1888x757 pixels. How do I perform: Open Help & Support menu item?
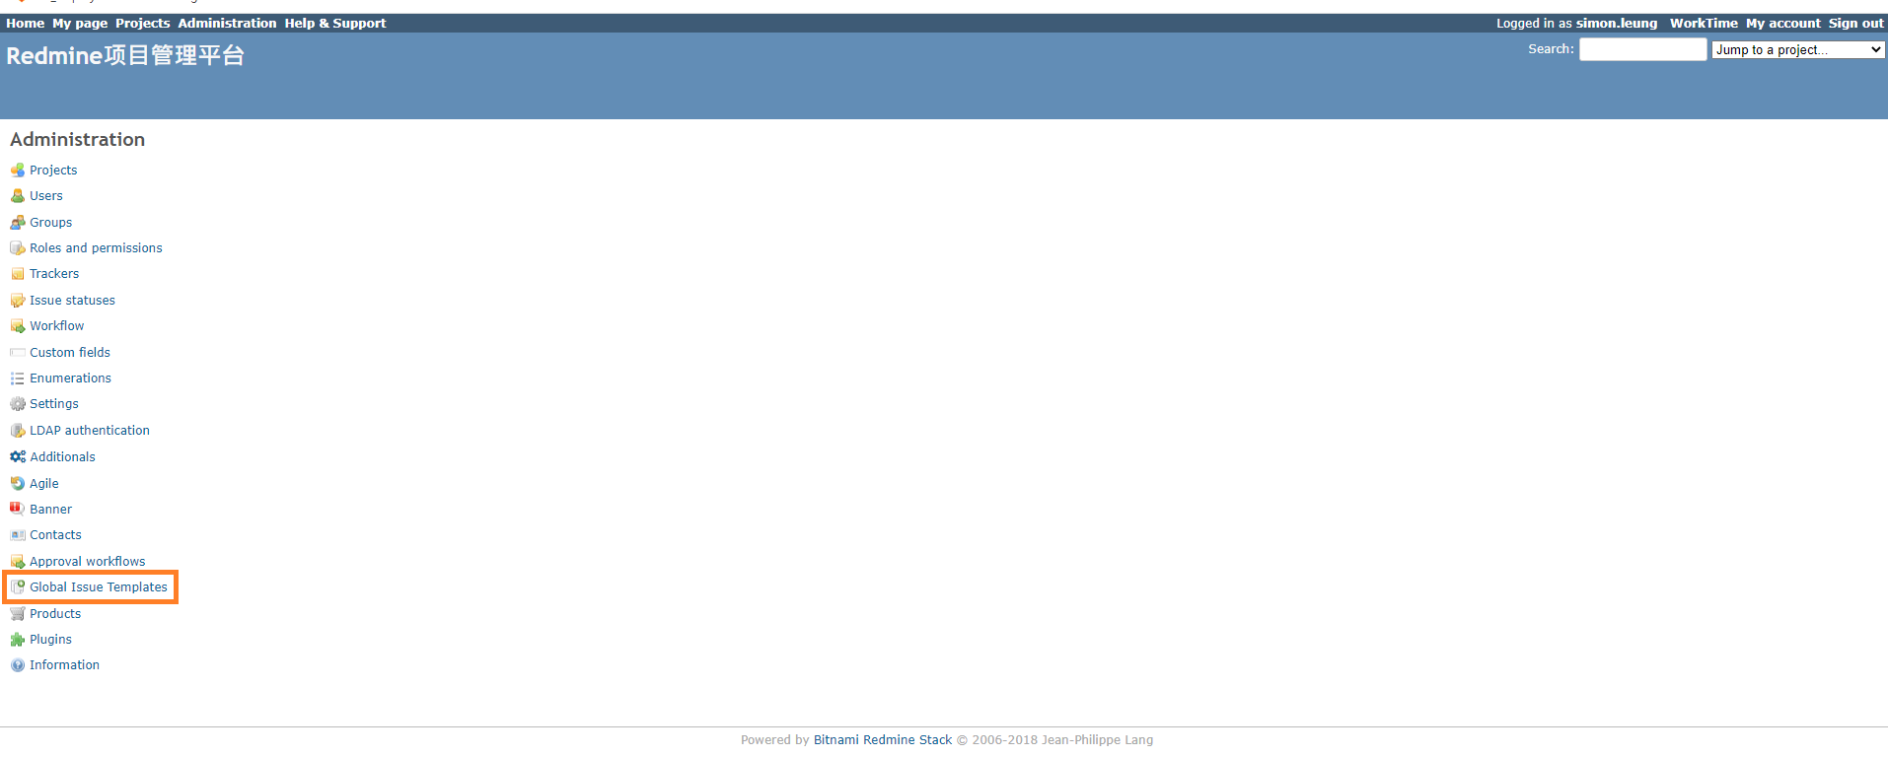click(335, 23)
